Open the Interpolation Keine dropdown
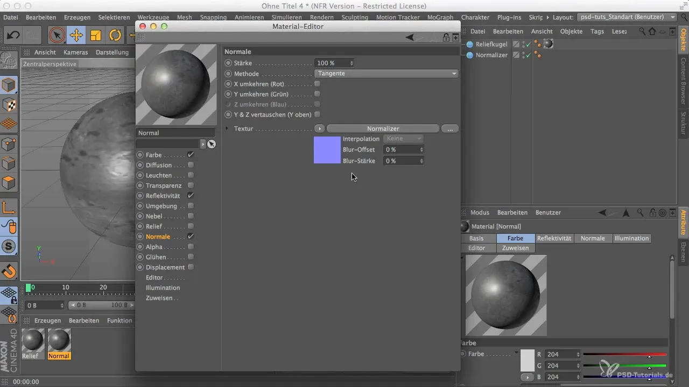 (403, 139)
